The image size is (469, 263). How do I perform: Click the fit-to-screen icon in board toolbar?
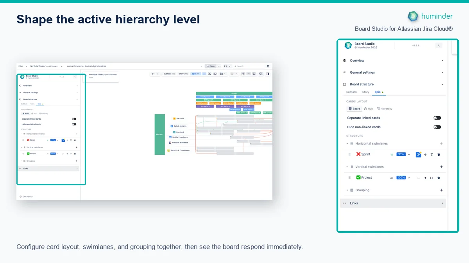(254, 74)
